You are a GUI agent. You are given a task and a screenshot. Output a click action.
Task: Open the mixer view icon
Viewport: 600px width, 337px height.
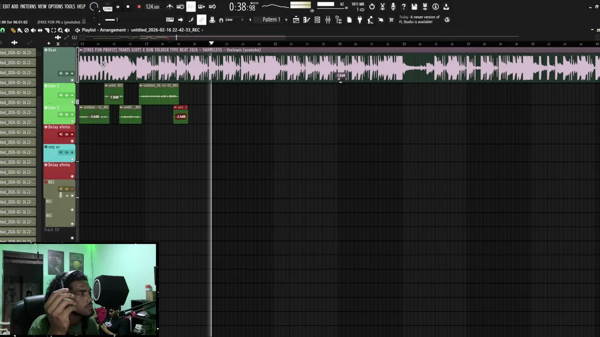[x=328, y=20]
